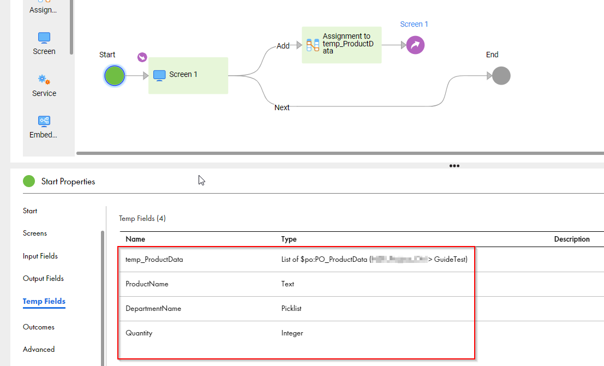Screen dimensions: 604x366
Task: Select the Embedded step palette icon
Action: point(44,121)
